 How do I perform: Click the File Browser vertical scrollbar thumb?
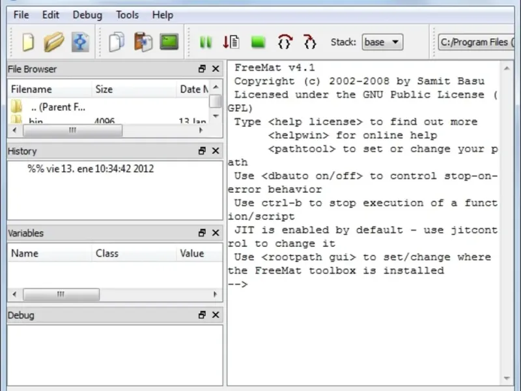click(216, 102)
